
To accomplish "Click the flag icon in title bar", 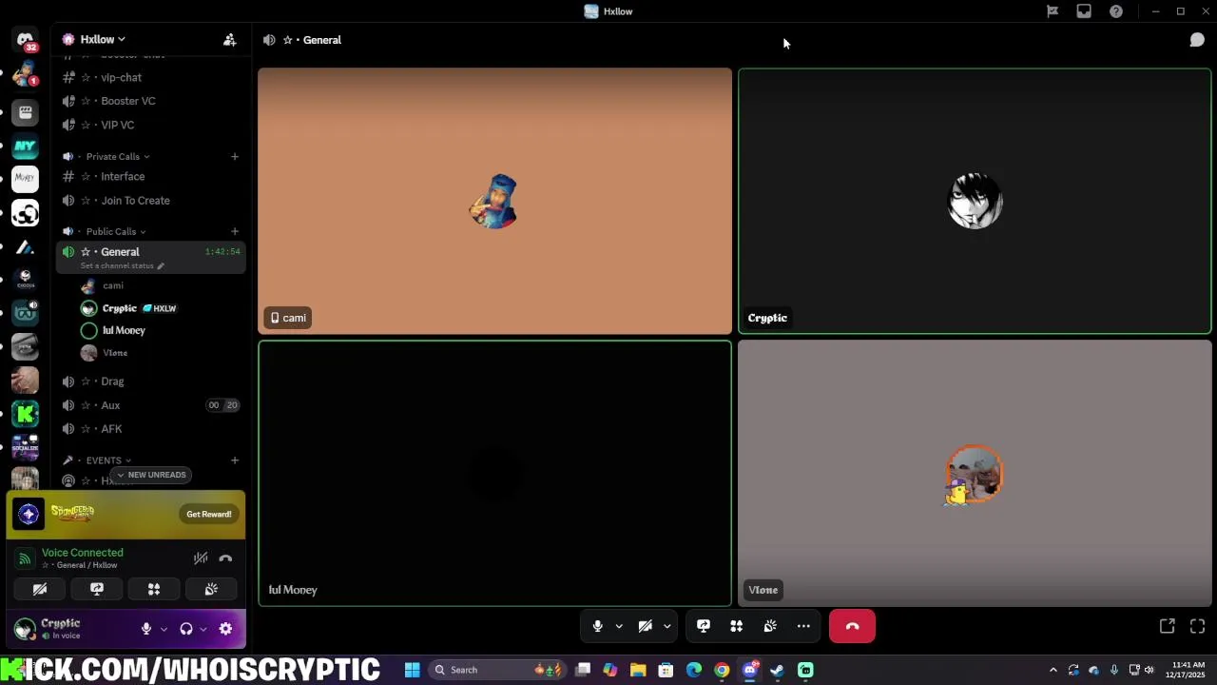I will coord(1053,11).
